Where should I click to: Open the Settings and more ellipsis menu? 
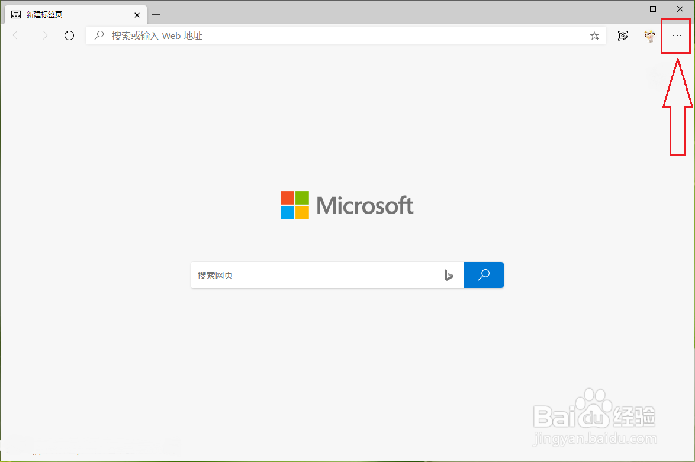point(677,35)
